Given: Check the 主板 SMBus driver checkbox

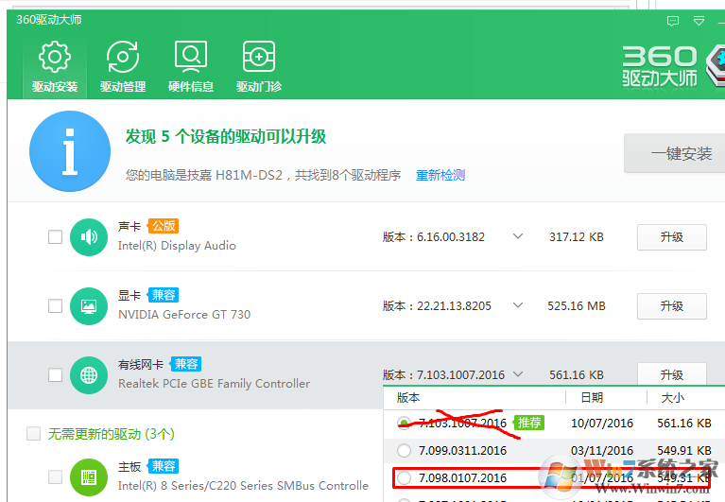Looking at the screenshot, I should [56, 477].
